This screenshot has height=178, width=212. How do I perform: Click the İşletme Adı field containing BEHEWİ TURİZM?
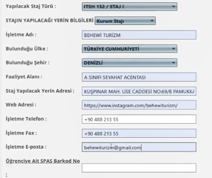139,35
